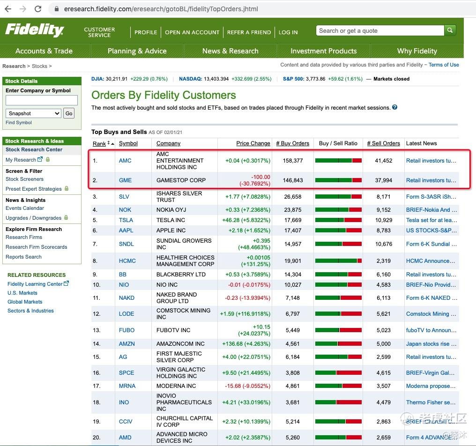This screenshot has width=476, height=446.
Task: Open the blue help question mark icon
Action: 394,107
